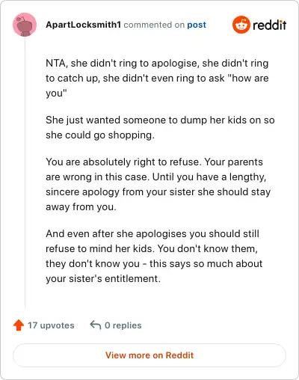The width and height of the screenshot is (299, 380).
Task: Click the paragraph starting 'And even after she'
Action: pos(154,256)
